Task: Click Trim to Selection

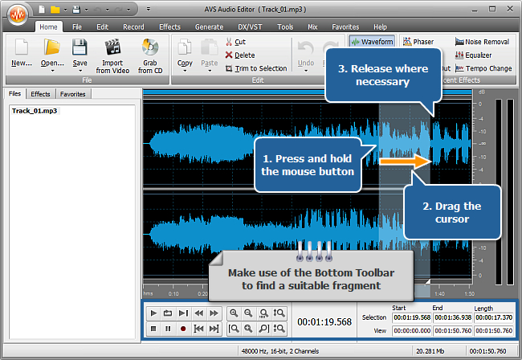Action: click(x=256, y=68)
